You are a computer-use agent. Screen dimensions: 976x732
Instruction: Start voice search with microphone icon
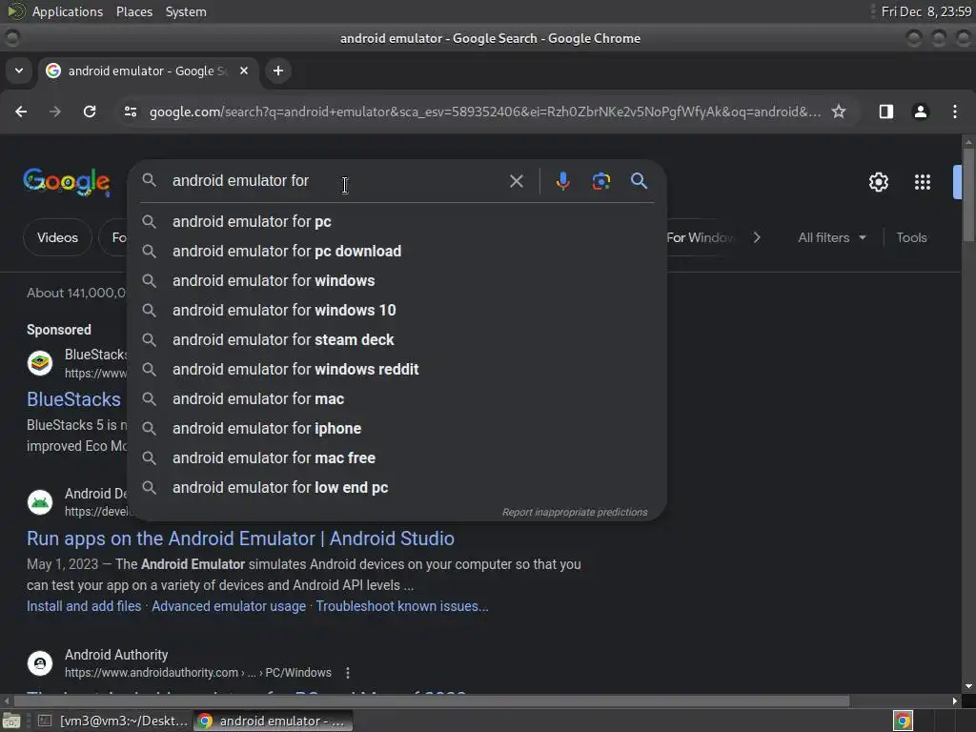(562, 181)
